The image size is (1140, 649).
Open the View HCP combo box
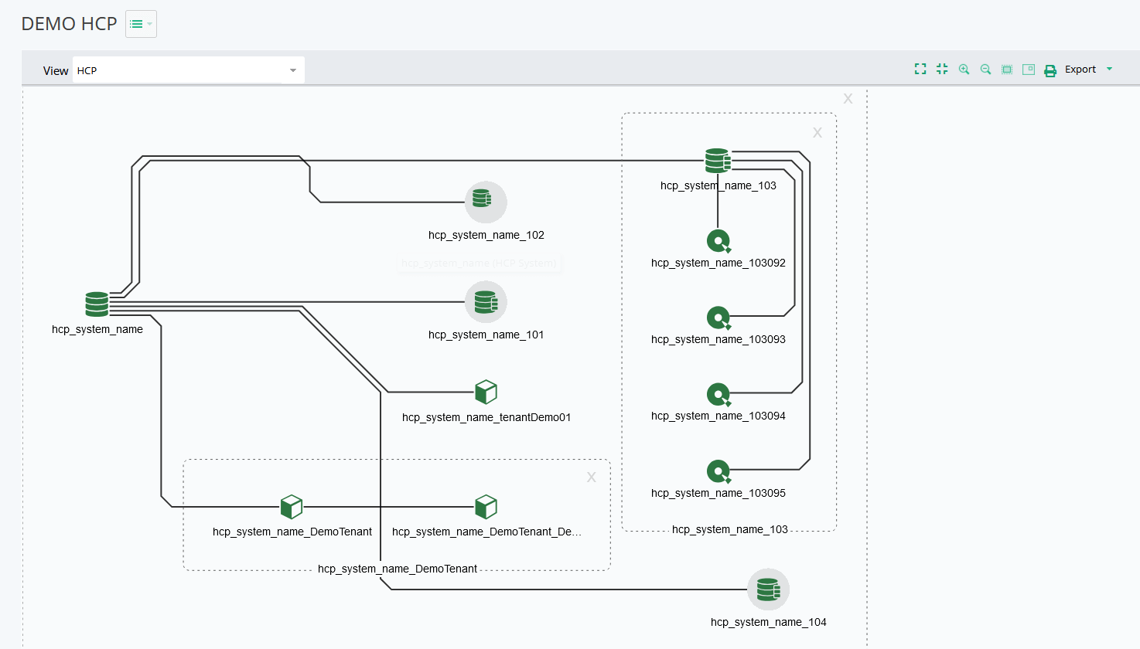click(188, 70)
